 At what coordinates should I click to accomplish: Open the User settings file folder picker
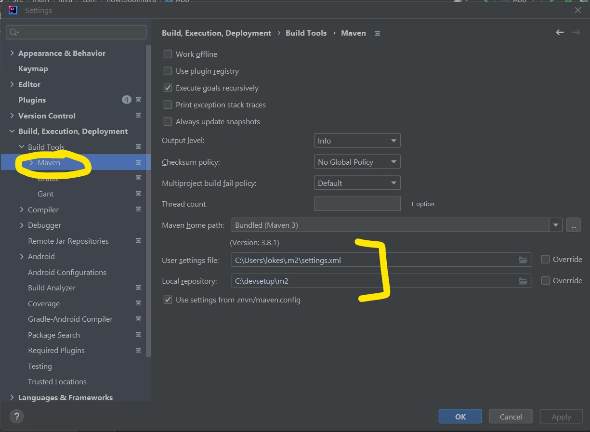click(523, 259)
